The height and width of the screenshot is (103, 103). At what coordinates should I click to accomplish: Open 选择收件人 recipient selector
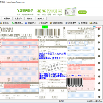(31, 23)
